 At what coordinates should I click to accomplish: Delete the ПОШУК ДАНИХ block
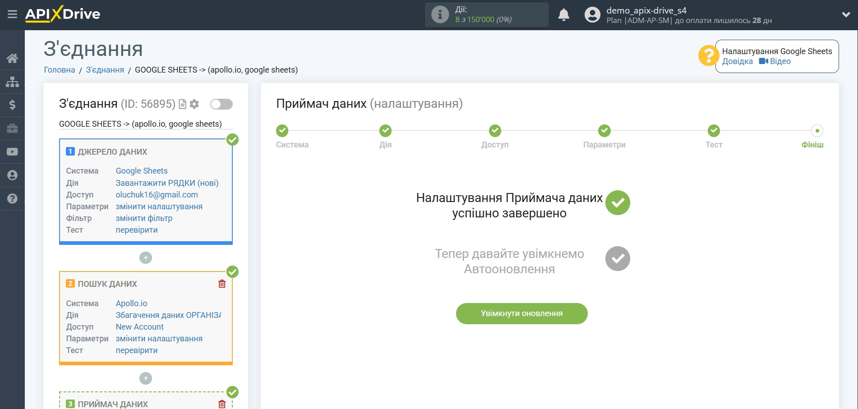(222, 284)
